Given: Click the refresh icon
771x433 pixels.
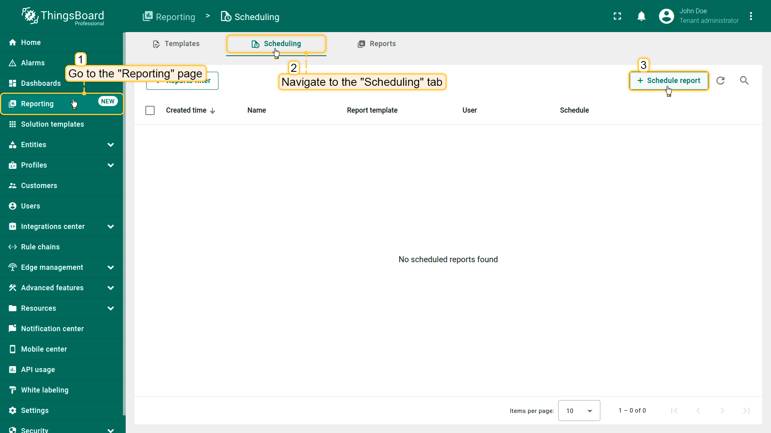Looking at the screenshot, I should coord(720,81).
